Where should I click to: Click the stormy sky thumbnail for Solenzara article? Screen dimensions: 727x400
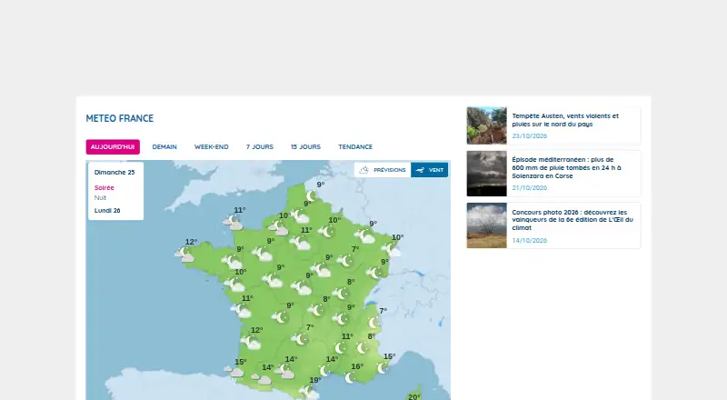[x=487, y=174]
